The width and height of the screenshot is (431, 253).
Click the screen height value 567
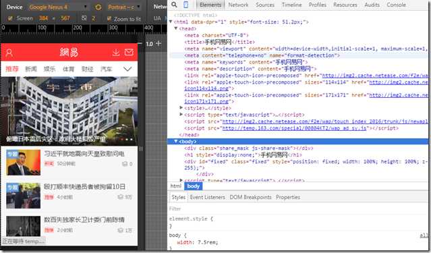click(x=65, y=18)
